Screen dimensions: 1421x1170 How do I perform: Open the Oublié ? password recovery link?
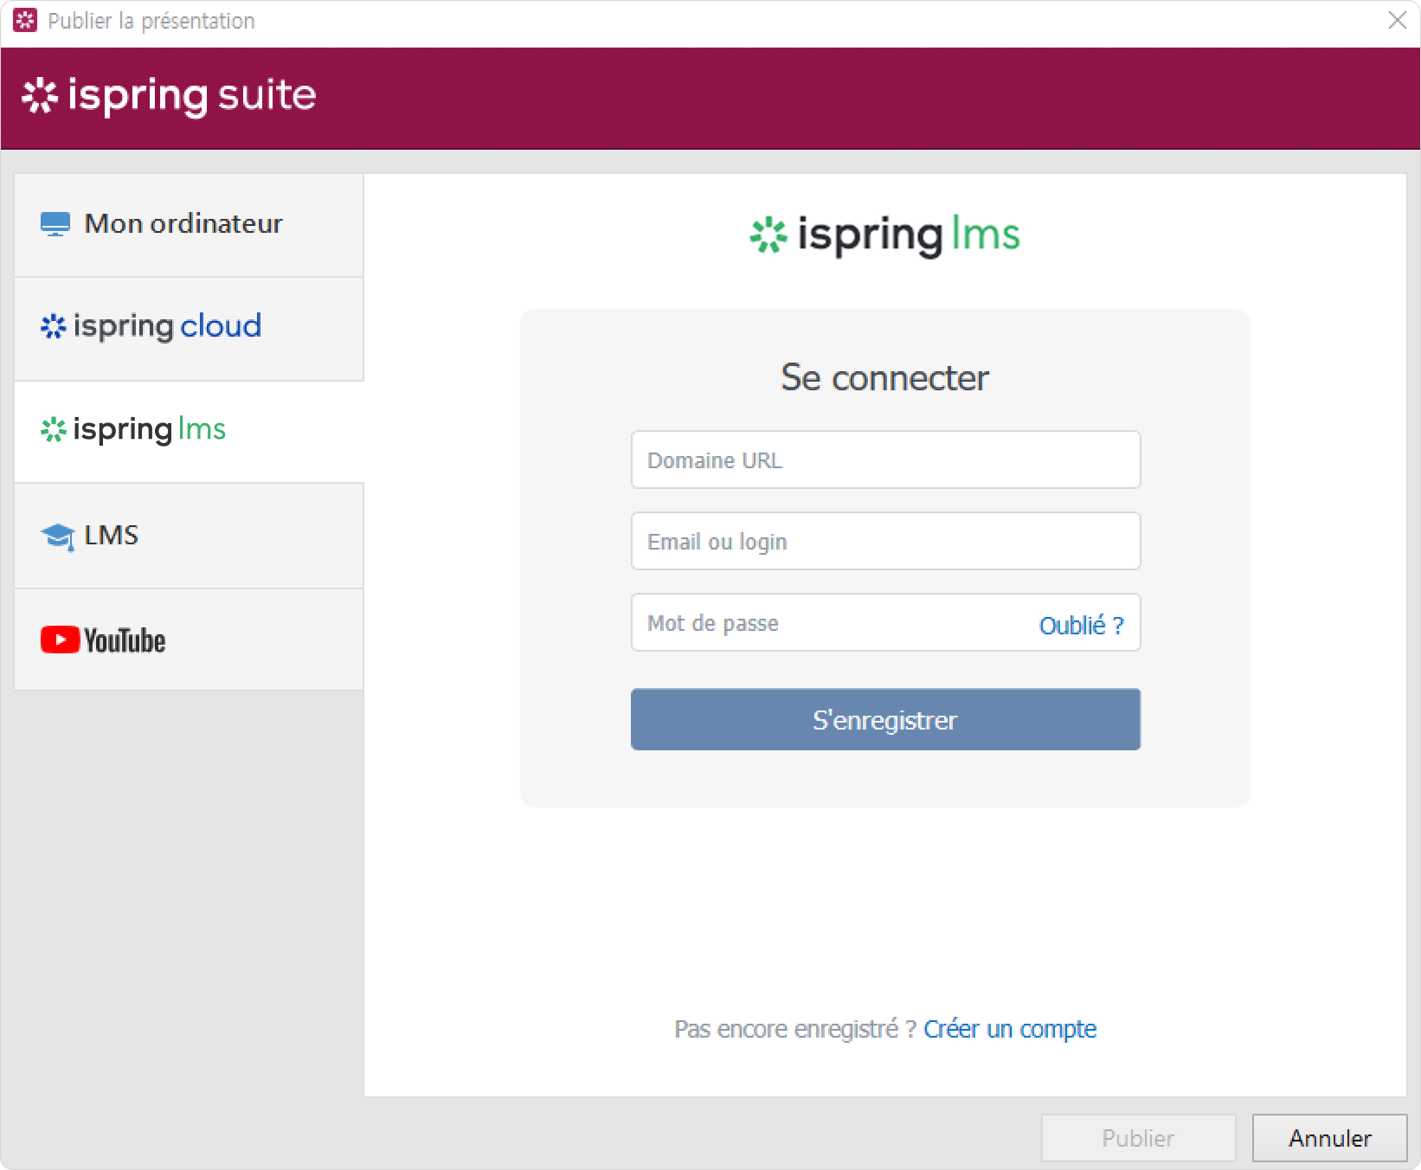(x=1081, y=625)
